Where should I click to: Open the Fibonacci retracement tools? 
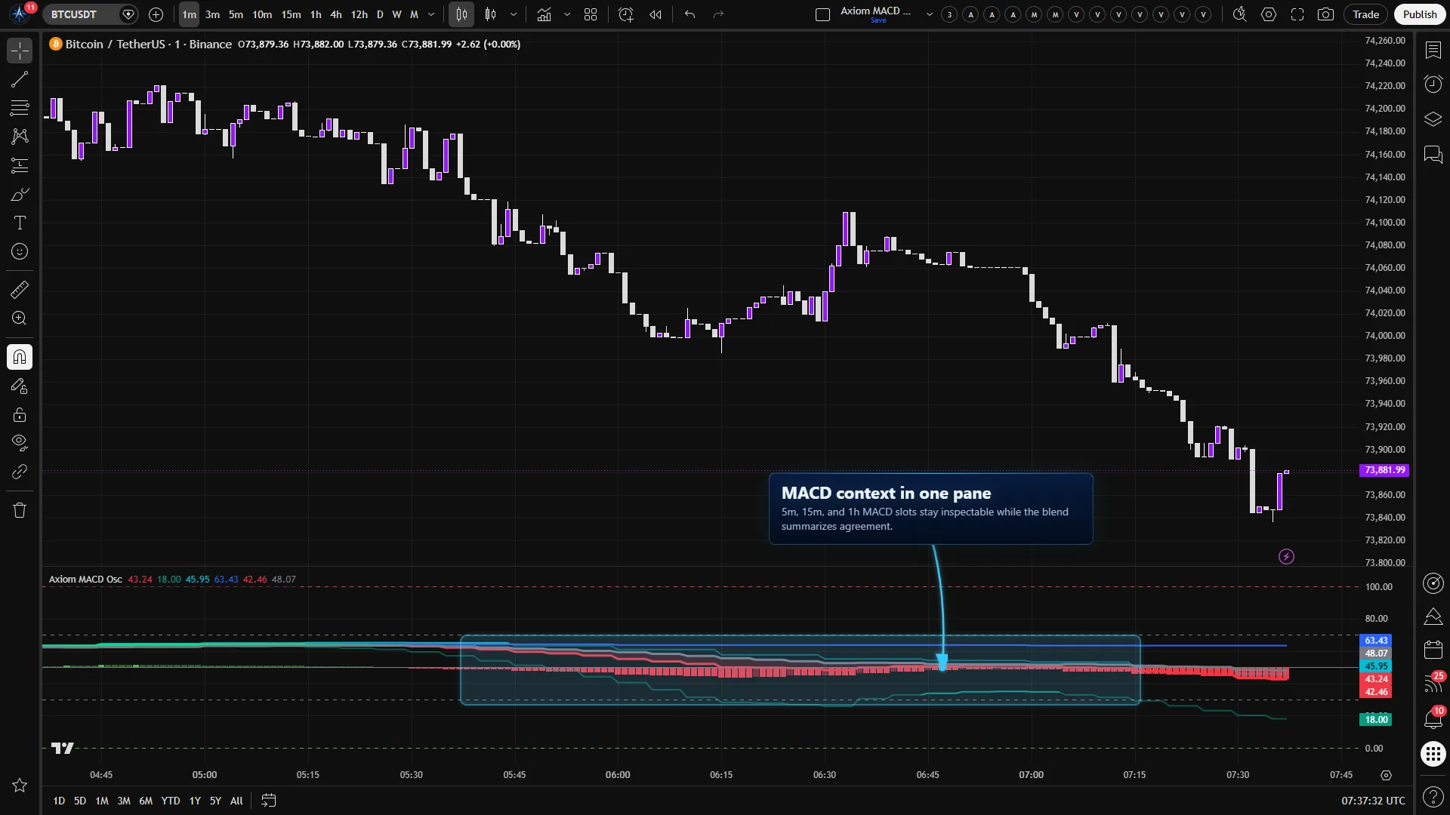pyautogui.click(x=20, y=108)
